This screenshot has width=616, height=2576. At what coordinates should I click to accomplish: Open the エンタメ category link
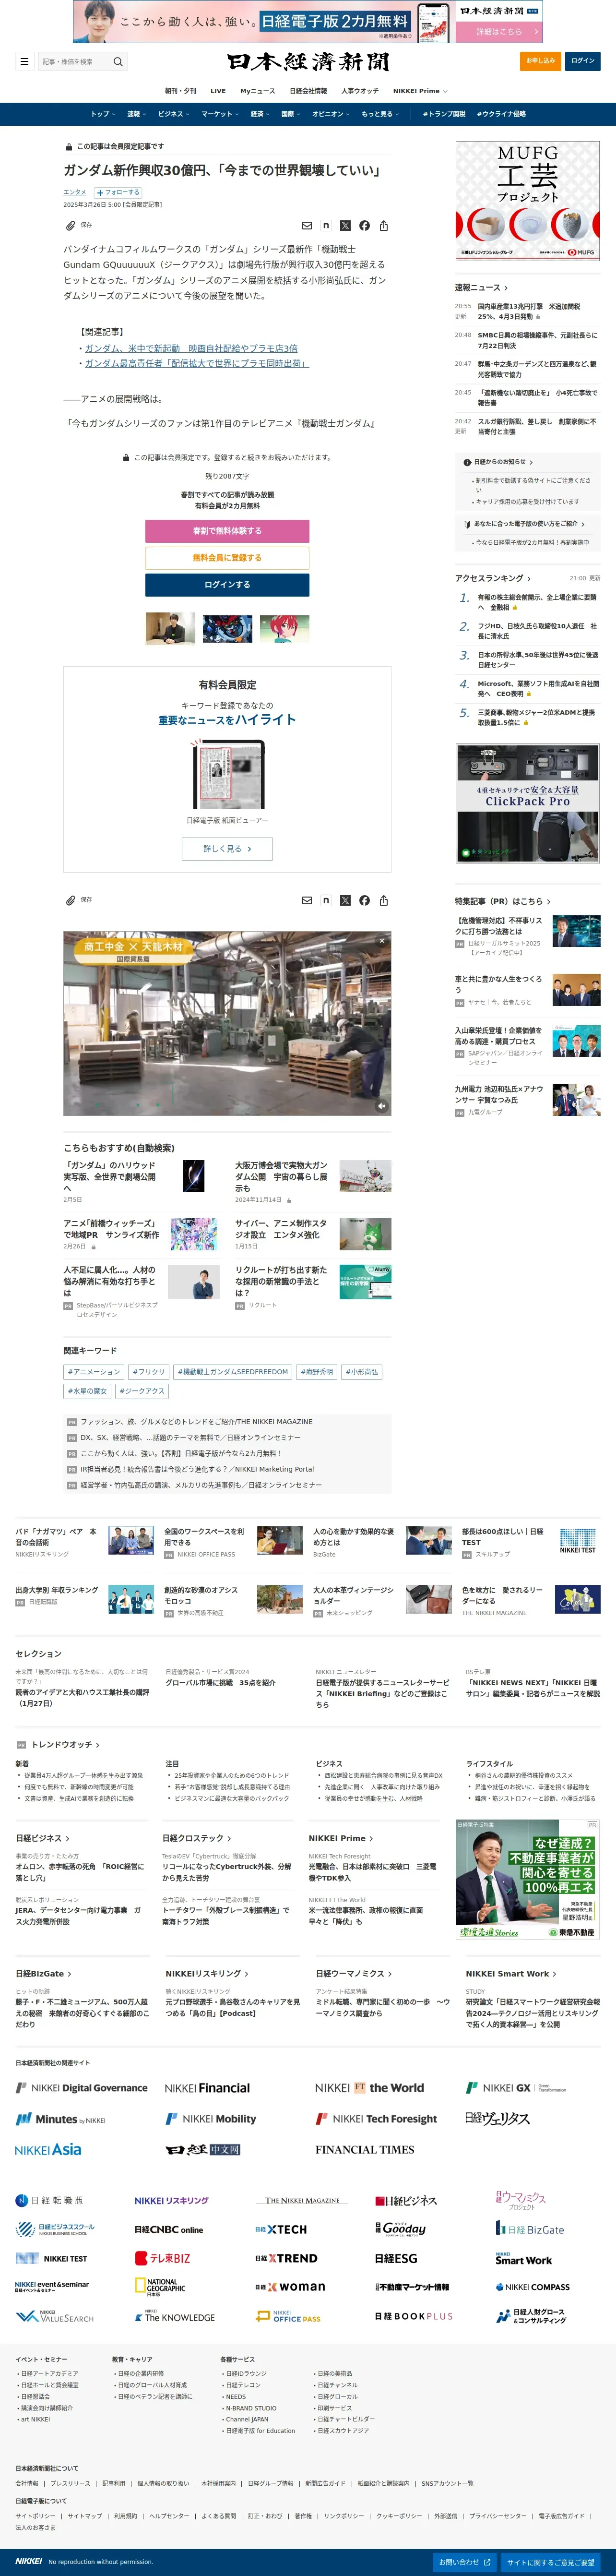click(75, 192)
